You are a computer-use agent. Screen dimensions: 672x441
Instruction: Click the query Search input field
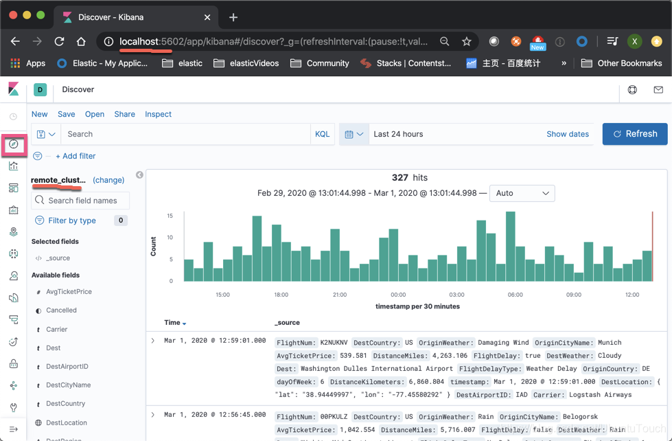tap(186, 134)
